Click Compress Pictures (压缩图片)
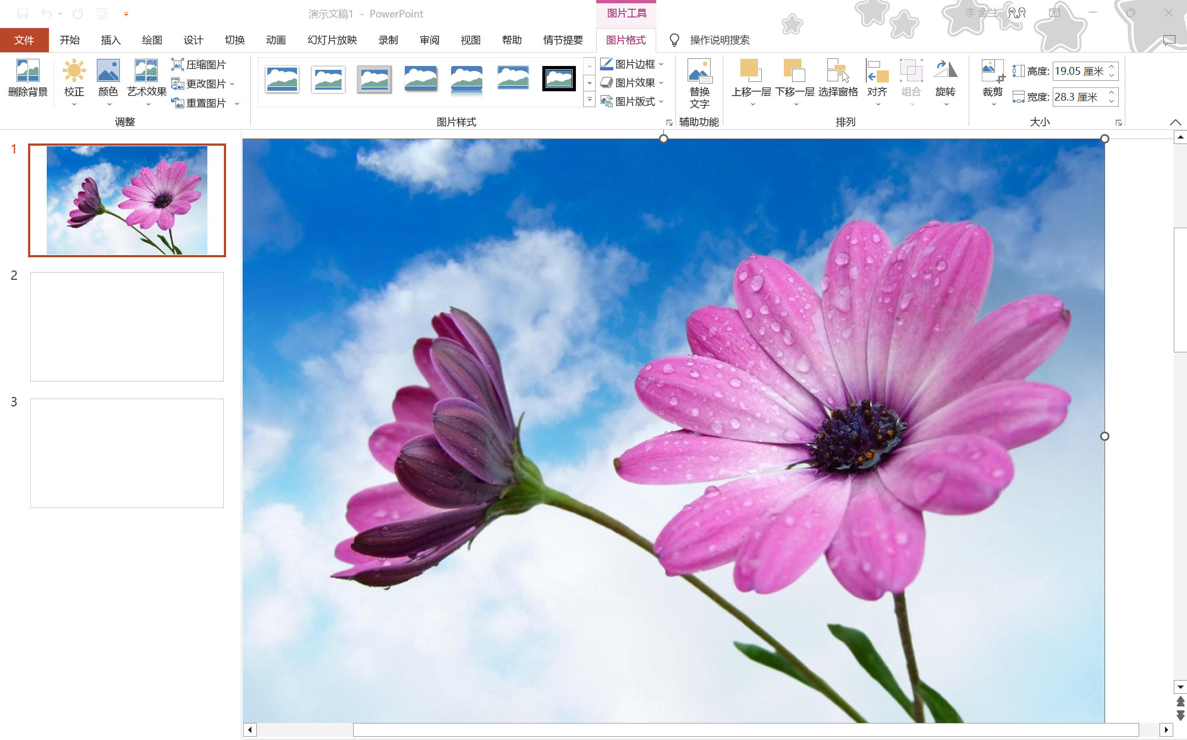This screenshot has width=1187, height=740. click(x=199, y=65)
